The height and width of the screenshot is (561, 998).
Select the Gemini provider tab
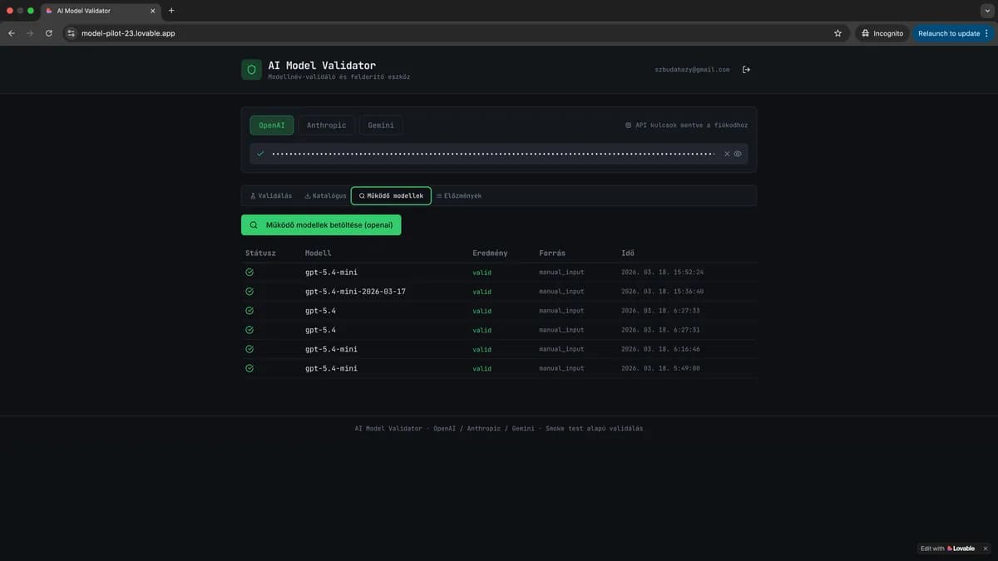click(x=381, y=125)
